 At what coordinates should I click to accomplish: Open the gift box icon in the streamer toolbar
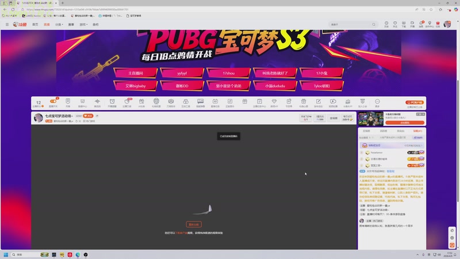(245, 102)
